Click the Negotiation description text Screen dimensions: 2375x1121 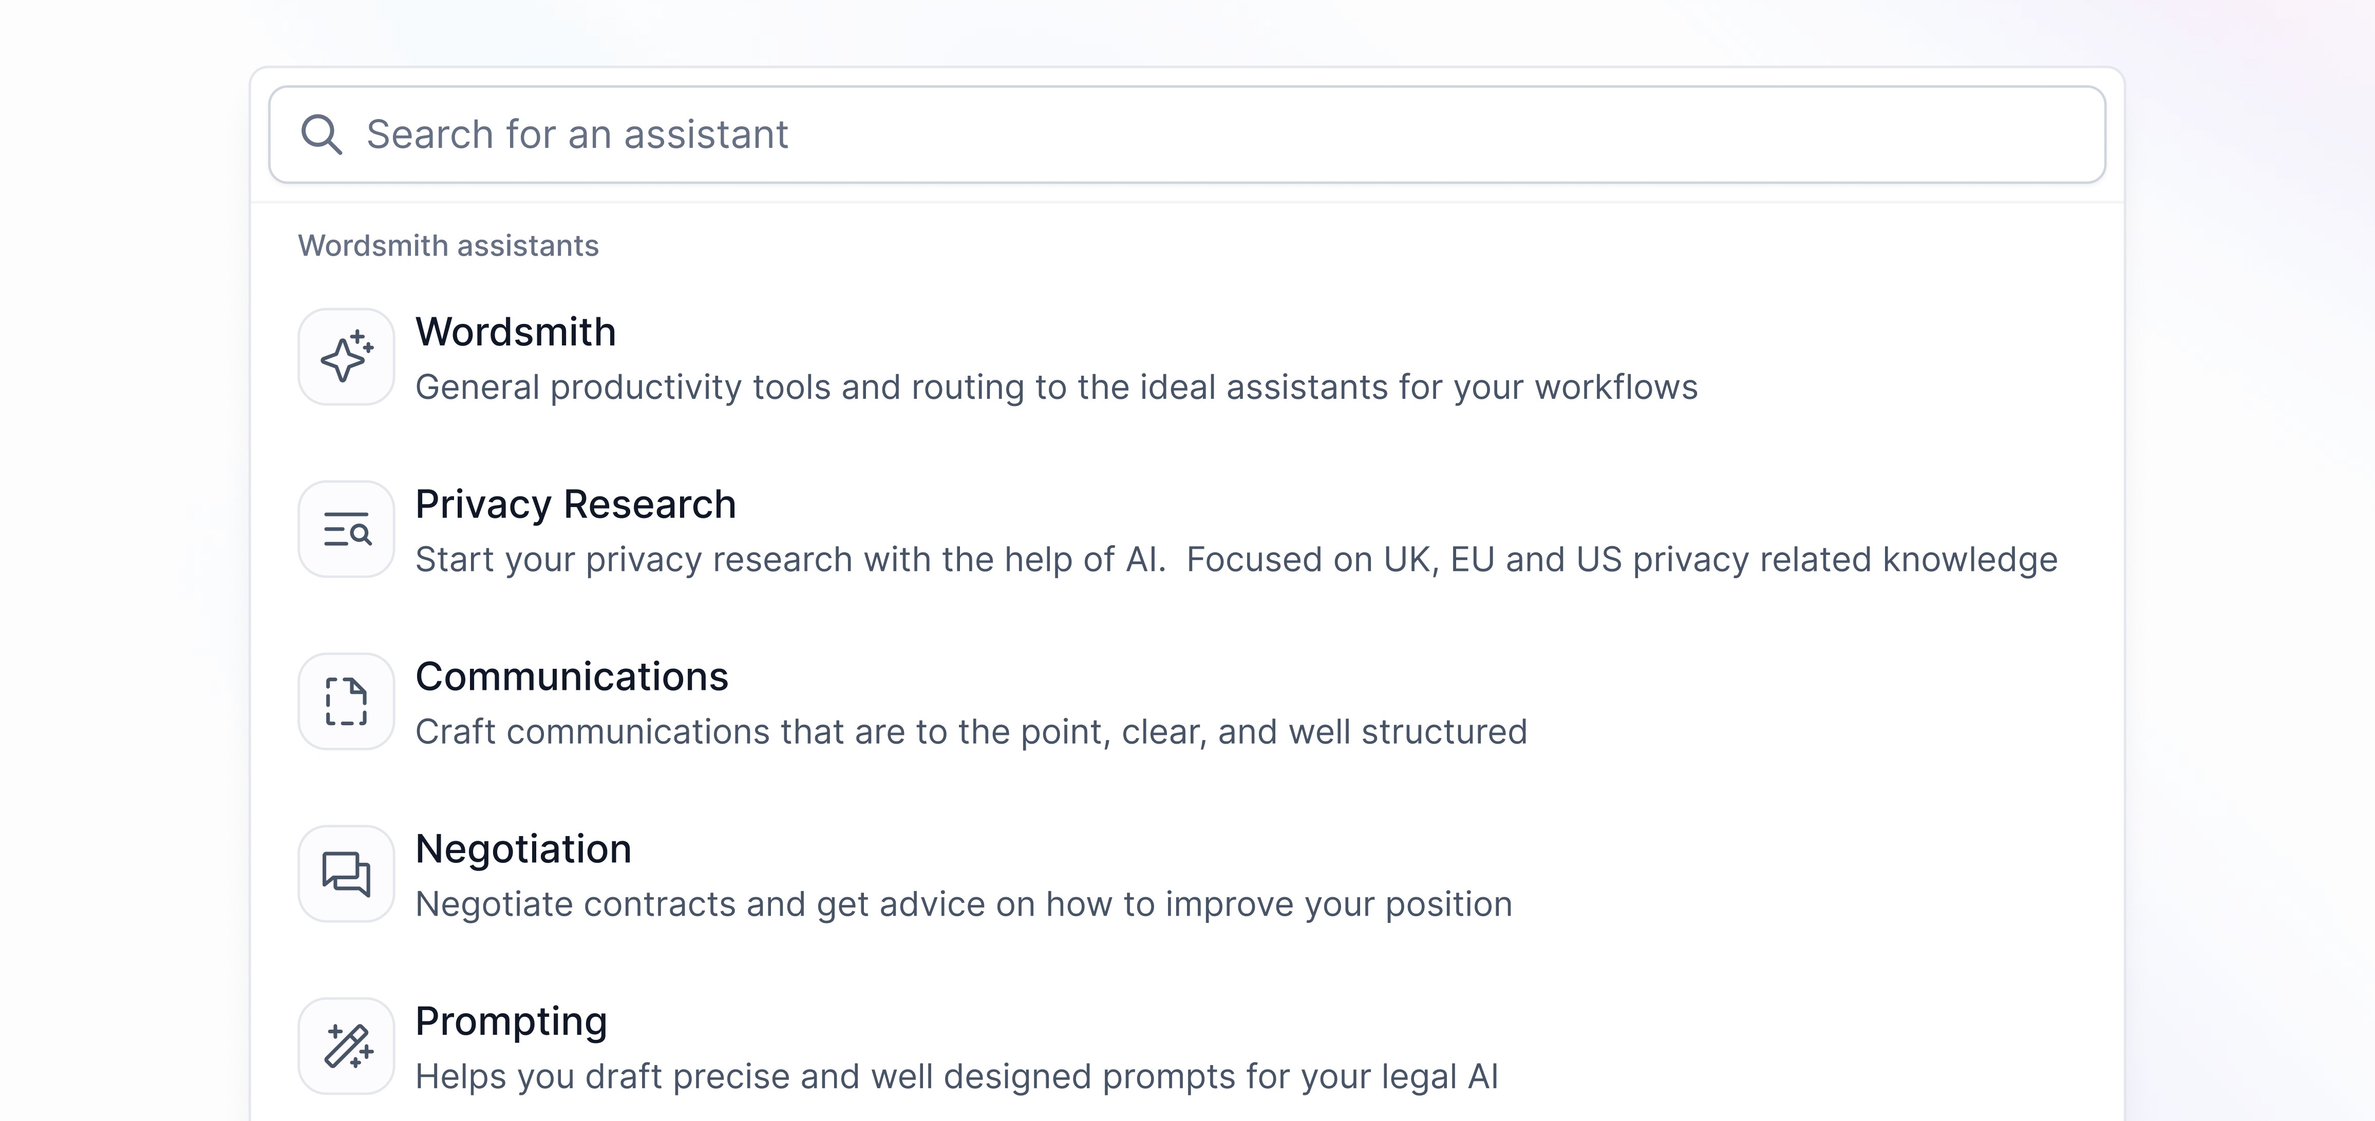tap(964, 903)
